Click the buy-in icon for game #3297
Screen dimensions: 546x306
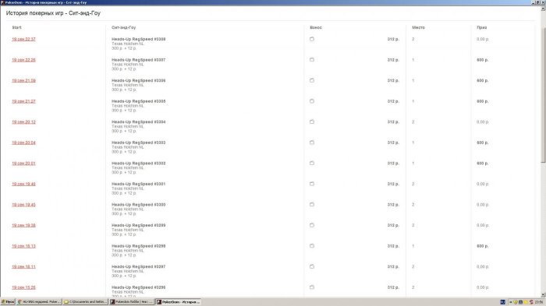[312, 267]
